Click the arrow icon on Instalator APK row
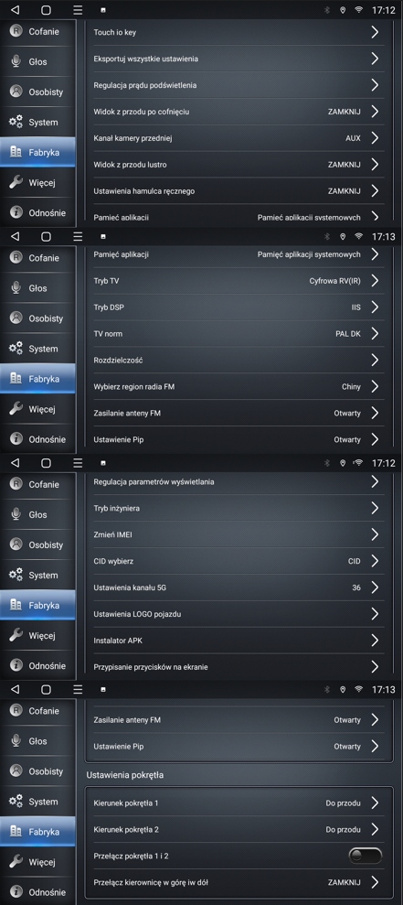The image size is (403, 905). 375,640
